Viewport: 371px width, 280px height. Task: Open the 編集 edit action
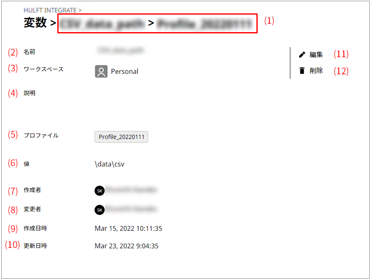[x=316, y=55]
